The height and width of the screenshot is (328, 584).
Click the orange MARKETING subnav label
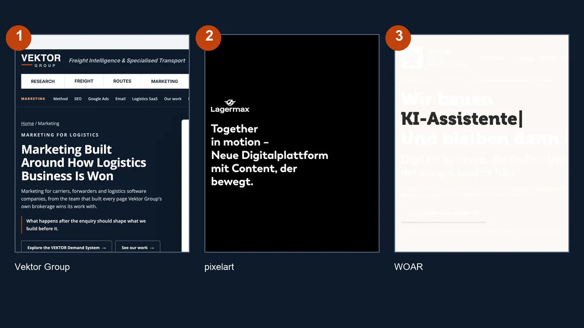tap(33, 99)
